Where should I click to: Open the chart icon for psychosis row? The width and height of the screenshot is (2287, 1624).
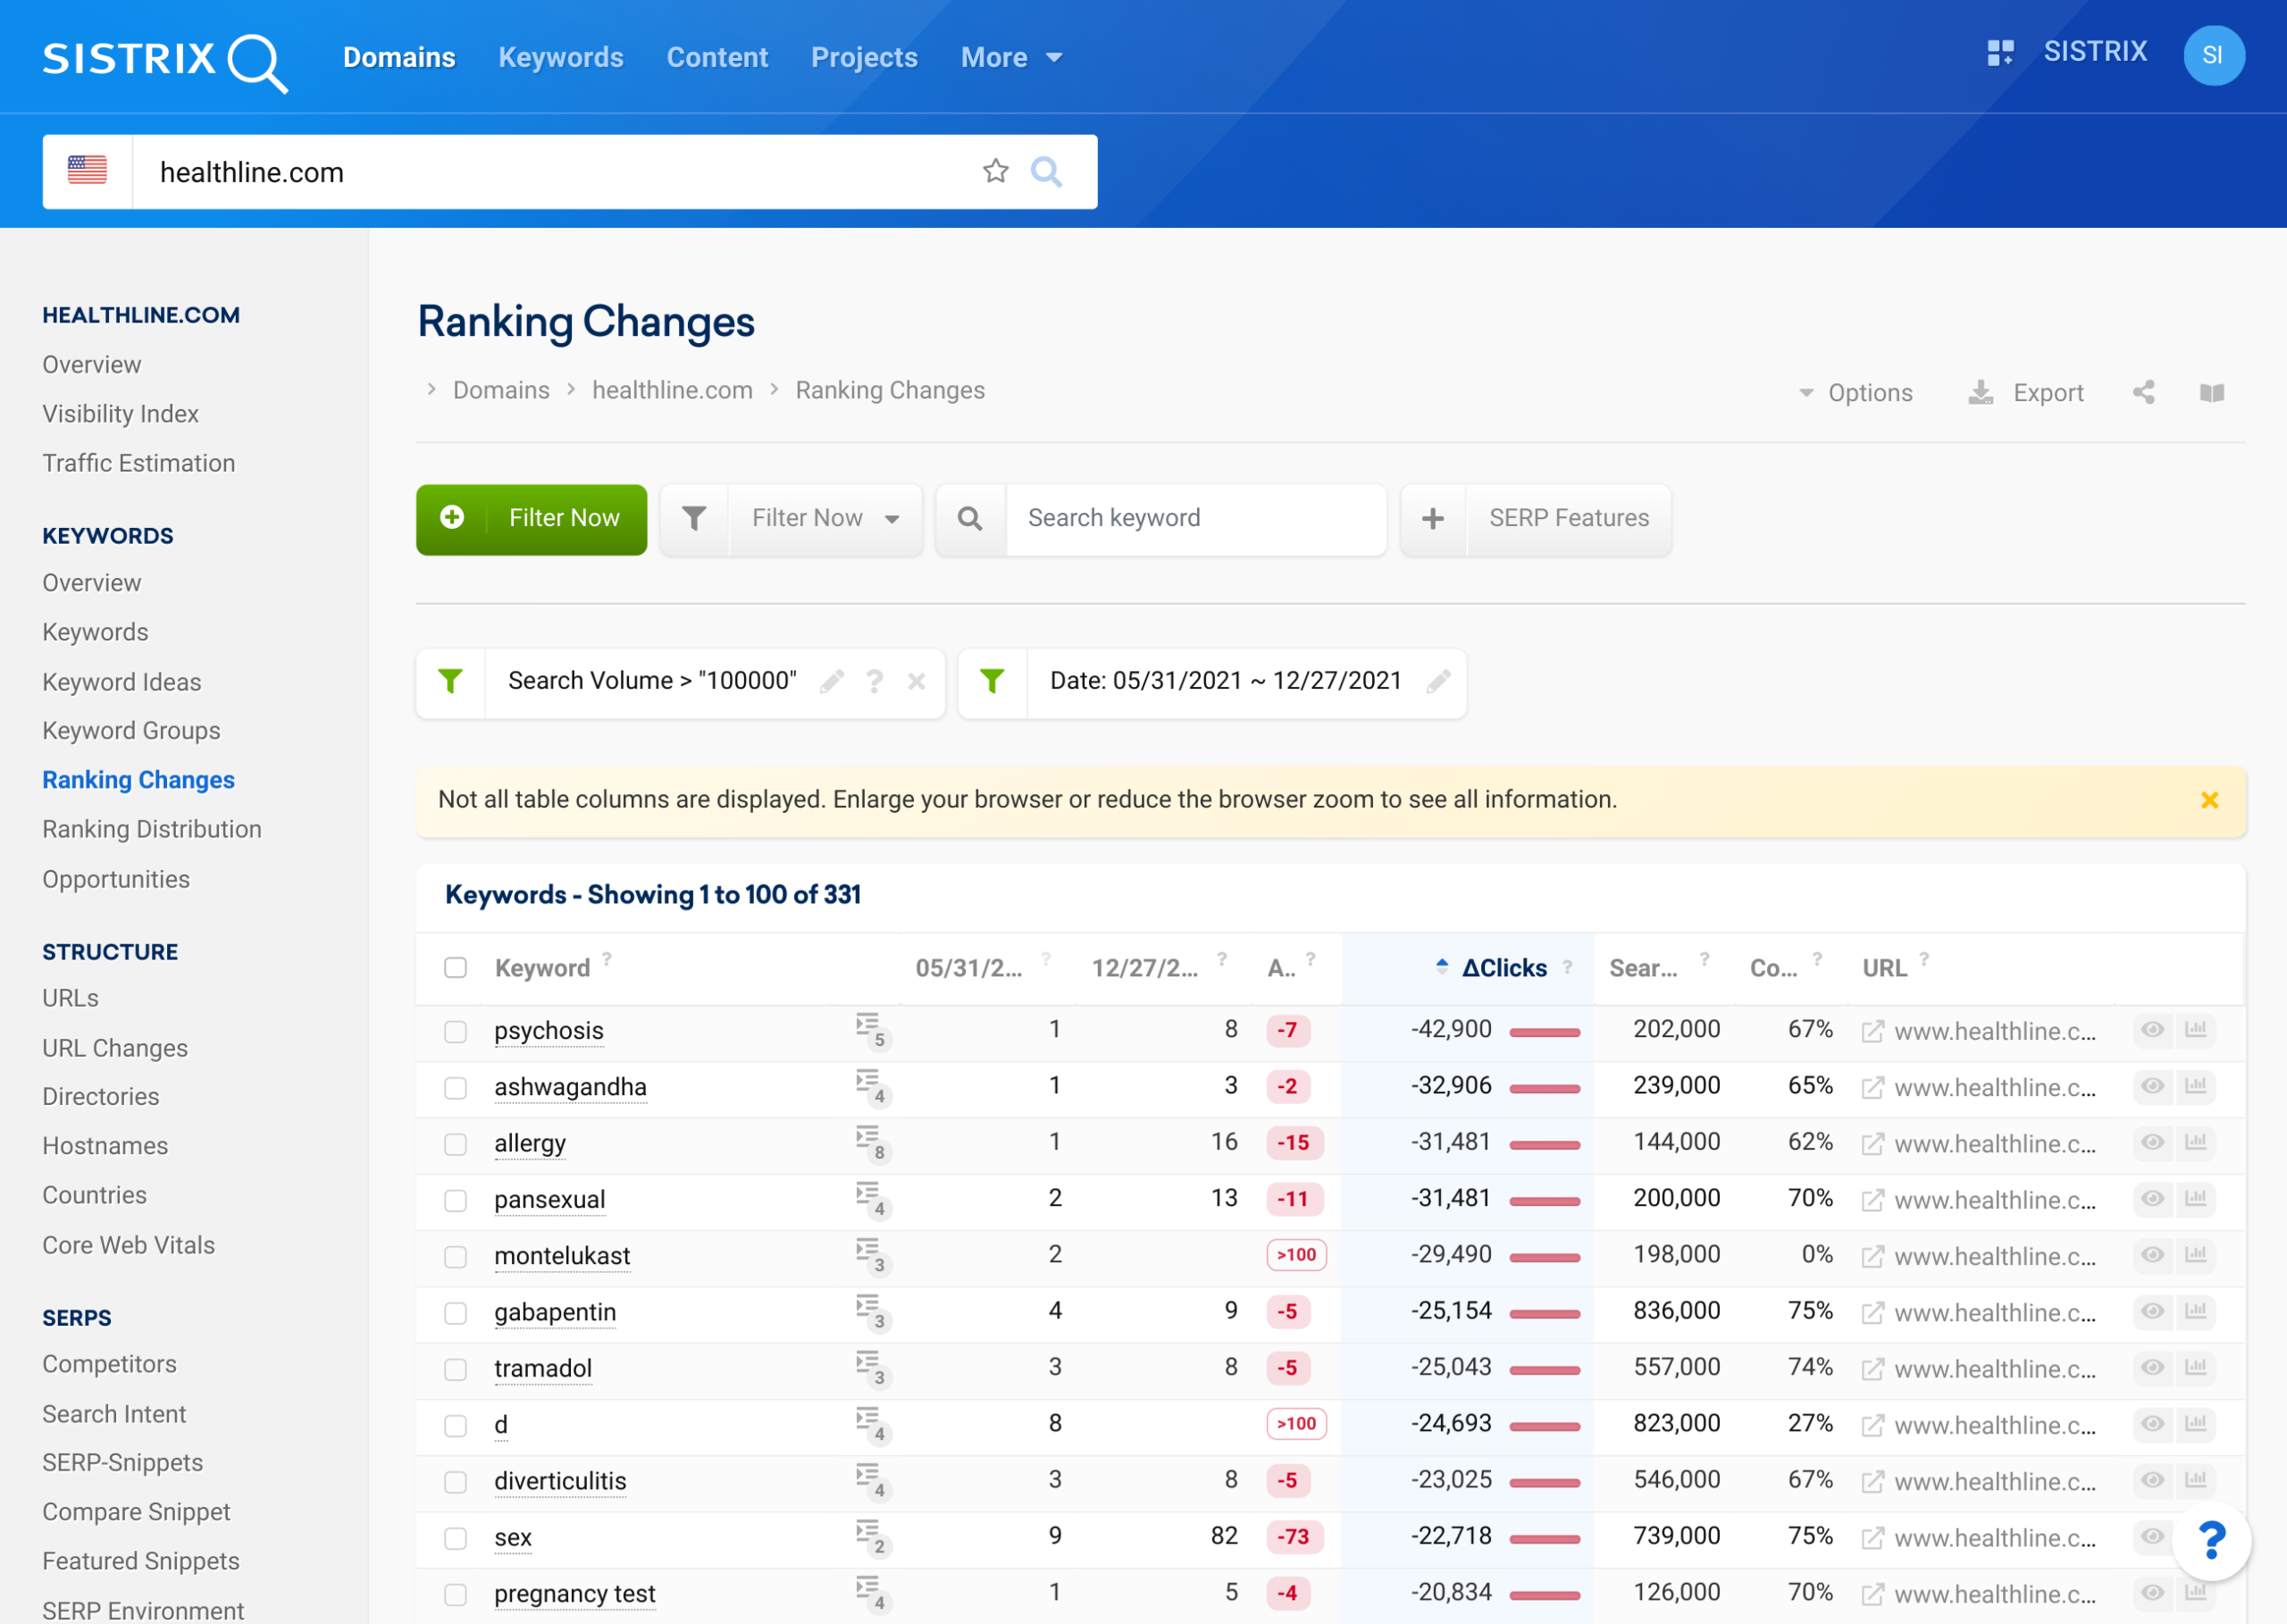click(x=2195, y=1029)
